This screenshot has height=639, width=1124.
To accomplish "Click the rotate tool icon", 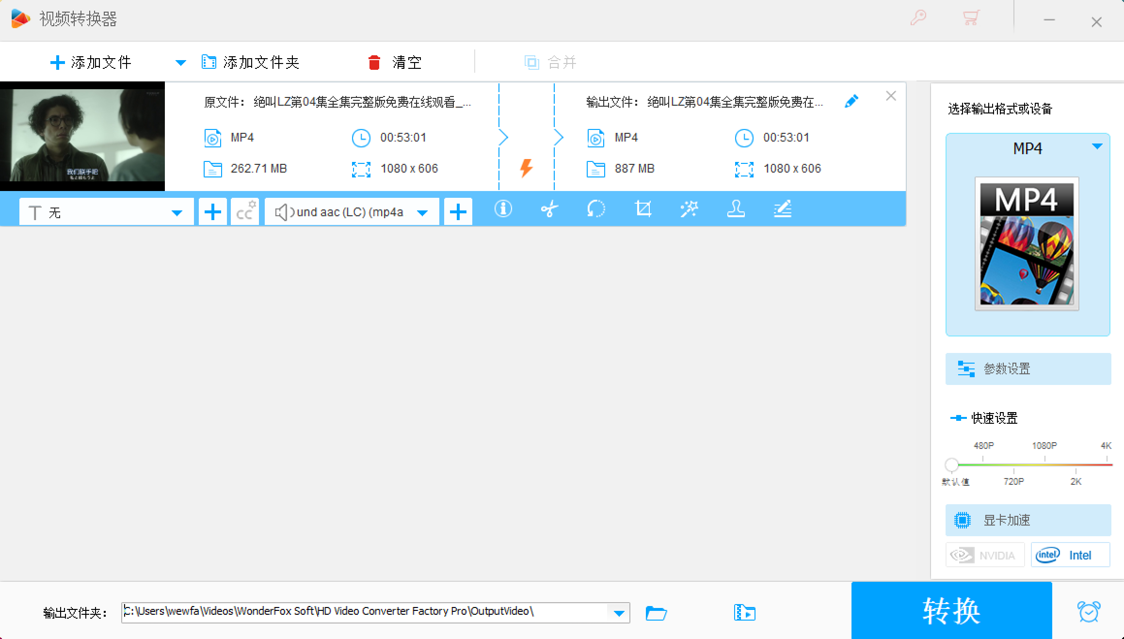I will (x=595, y=209).
